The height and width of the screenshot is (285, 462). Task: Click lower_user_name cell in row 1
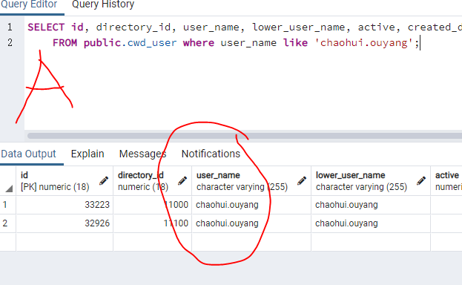tap(371, 205)
